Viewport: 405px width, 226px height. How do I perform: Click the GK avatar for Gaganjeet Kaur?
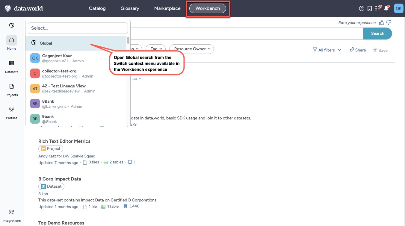35,58
